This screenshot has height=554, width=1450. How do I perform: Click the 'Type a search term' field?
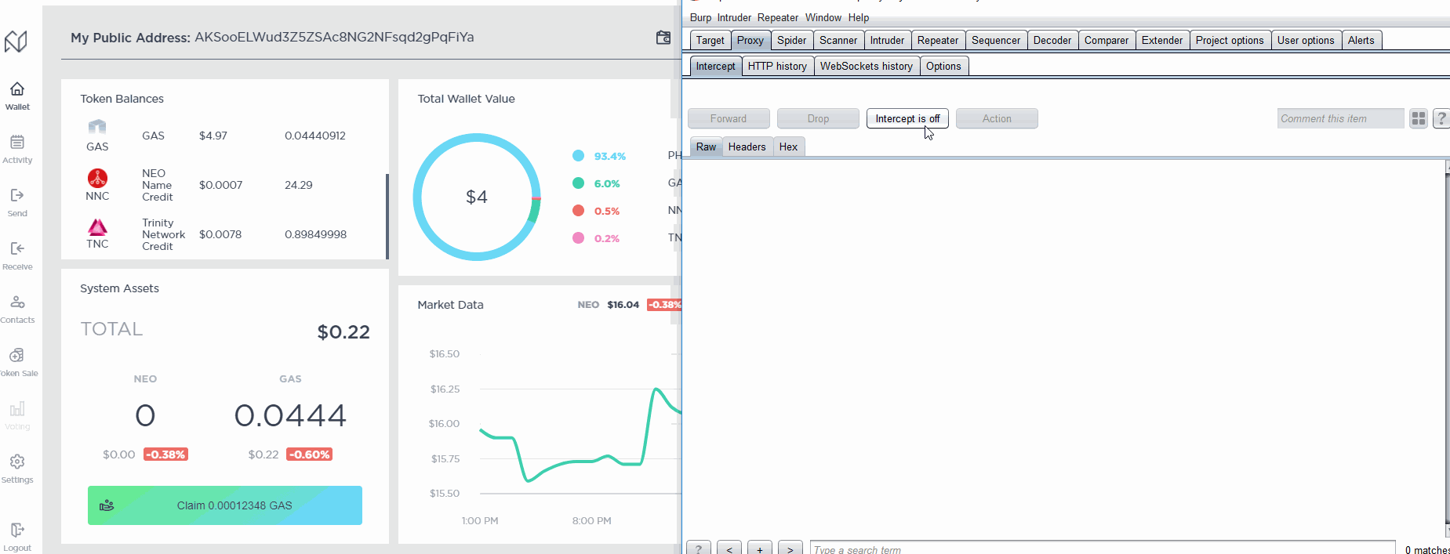pos(1103,548)
